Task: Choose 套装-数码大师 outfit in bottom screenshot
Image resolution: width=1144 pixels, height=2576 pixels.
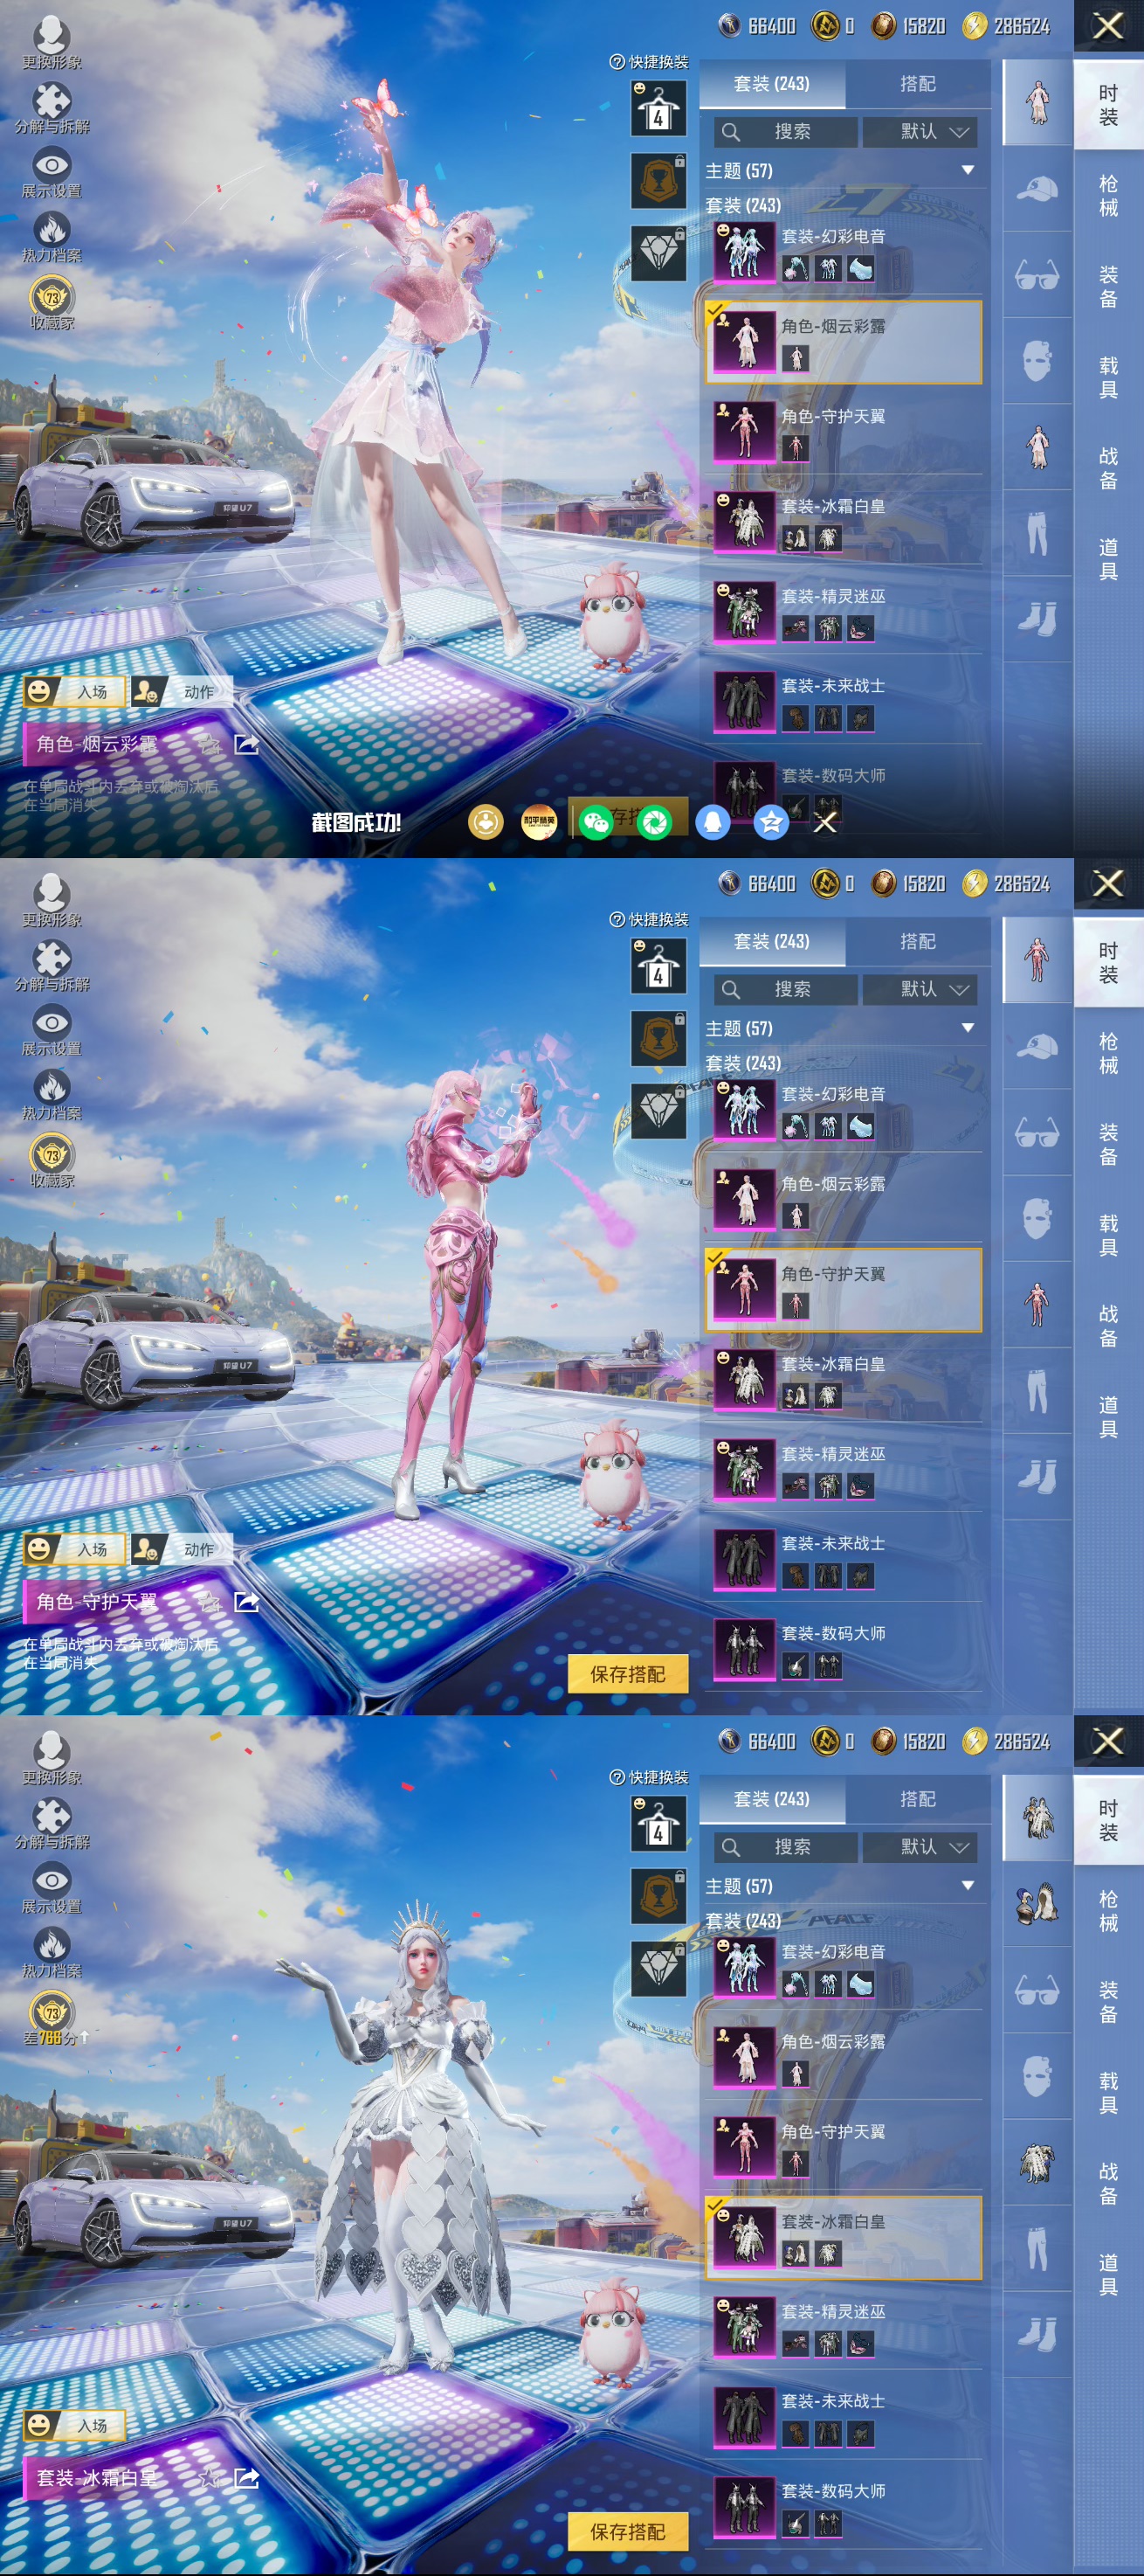Action: point(844,2507)
